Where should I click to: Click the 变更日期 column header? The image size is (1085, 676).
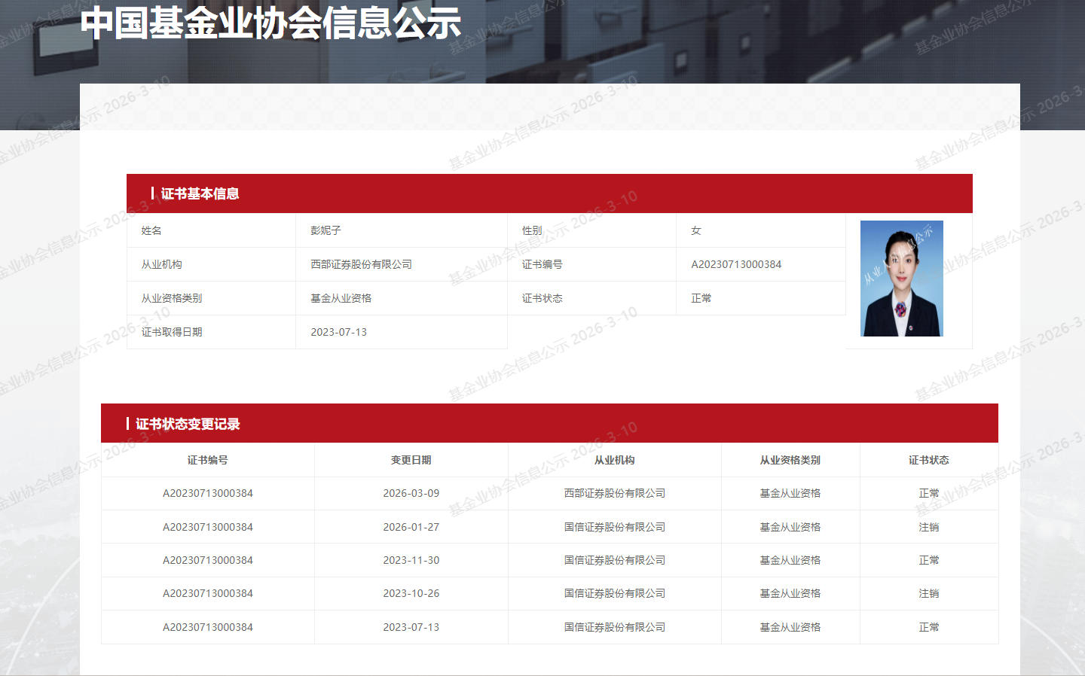(411, 460)
